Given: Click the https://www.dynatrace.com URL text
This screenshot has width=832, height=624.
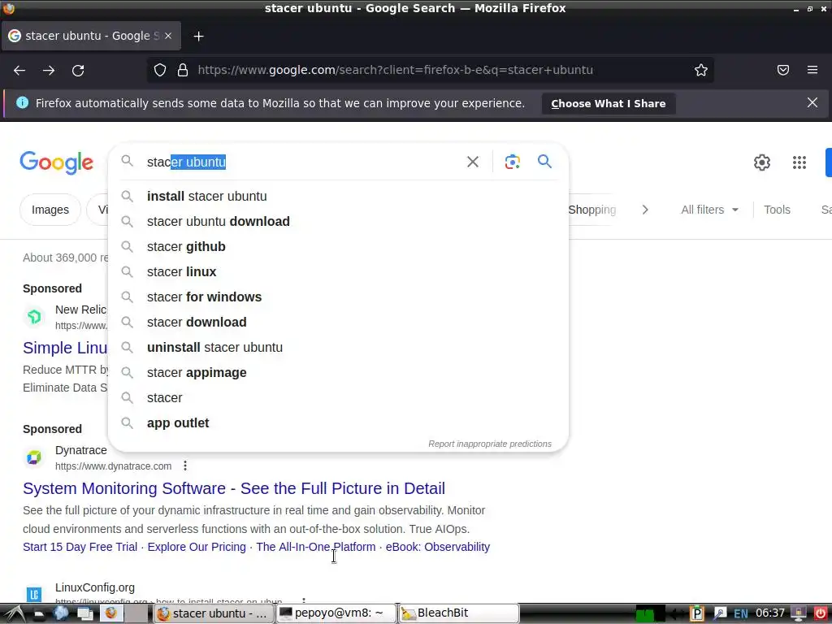Looking at the screenshot, I should pos(114,466).
